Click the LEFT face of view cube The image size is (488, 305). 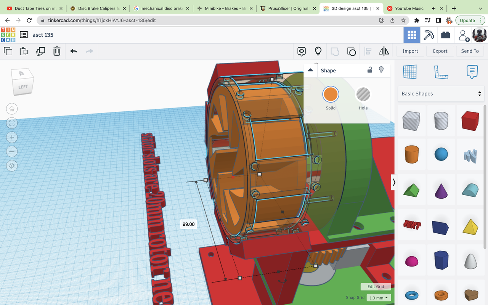coord(23,87)
